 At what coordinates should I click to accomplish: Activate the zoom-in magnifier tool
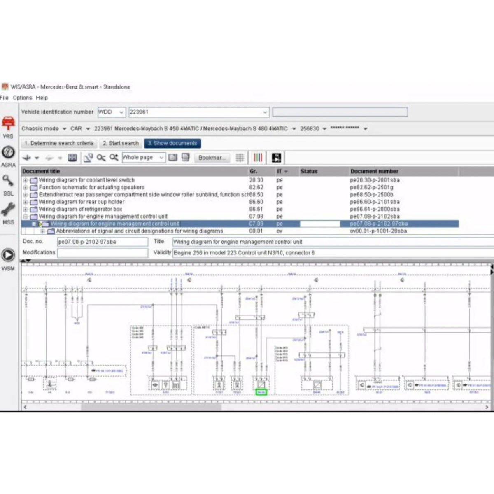coord(114,157)
